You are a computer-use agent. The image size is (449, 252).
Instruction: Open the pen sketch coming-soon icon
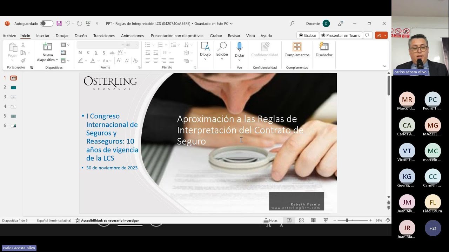341,23
